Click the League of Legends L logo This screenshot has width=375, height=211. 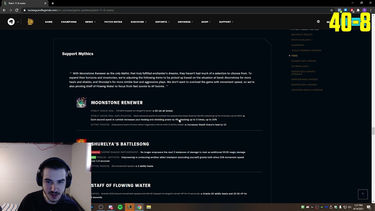coord(30,22)
